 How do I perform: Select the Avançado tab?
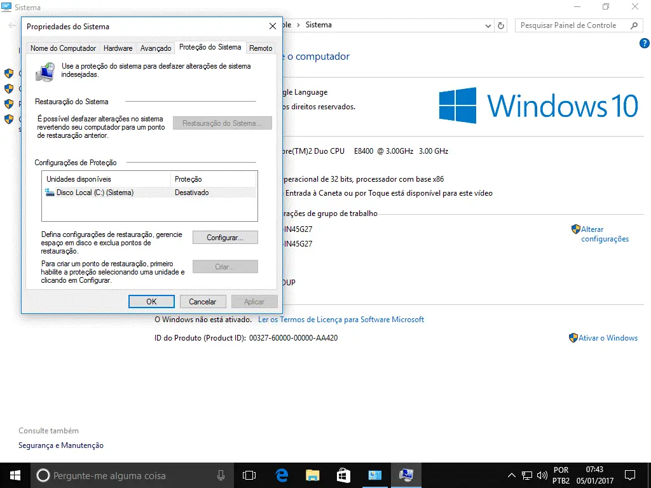click(x=156, y=48)
